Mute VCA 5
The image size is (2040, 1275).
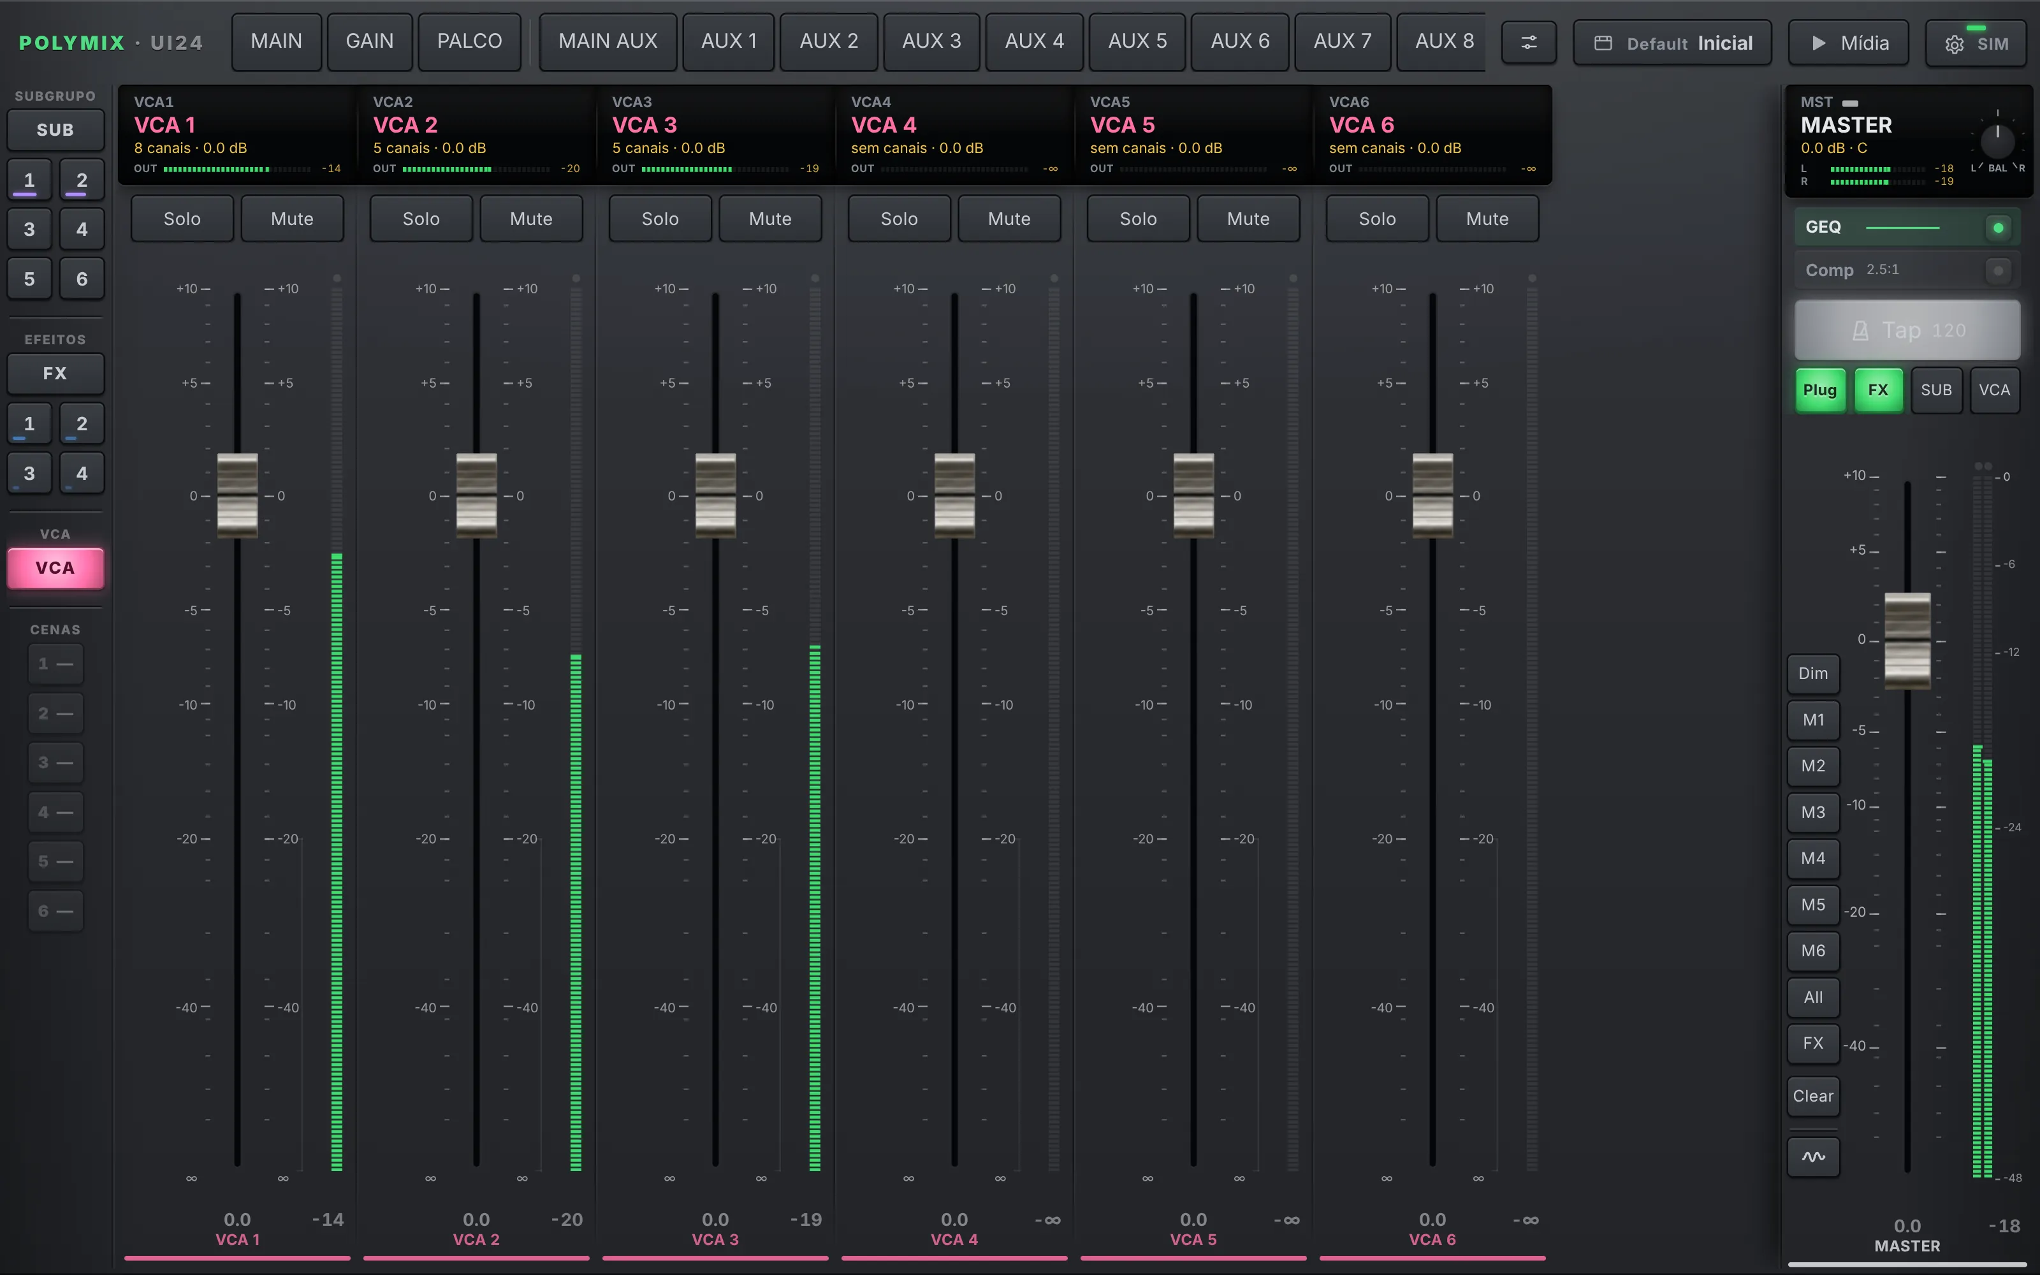1248,219
